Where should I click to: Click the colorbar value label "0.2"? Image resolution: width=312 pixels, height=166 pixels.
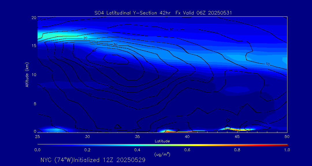coord(87,150)
